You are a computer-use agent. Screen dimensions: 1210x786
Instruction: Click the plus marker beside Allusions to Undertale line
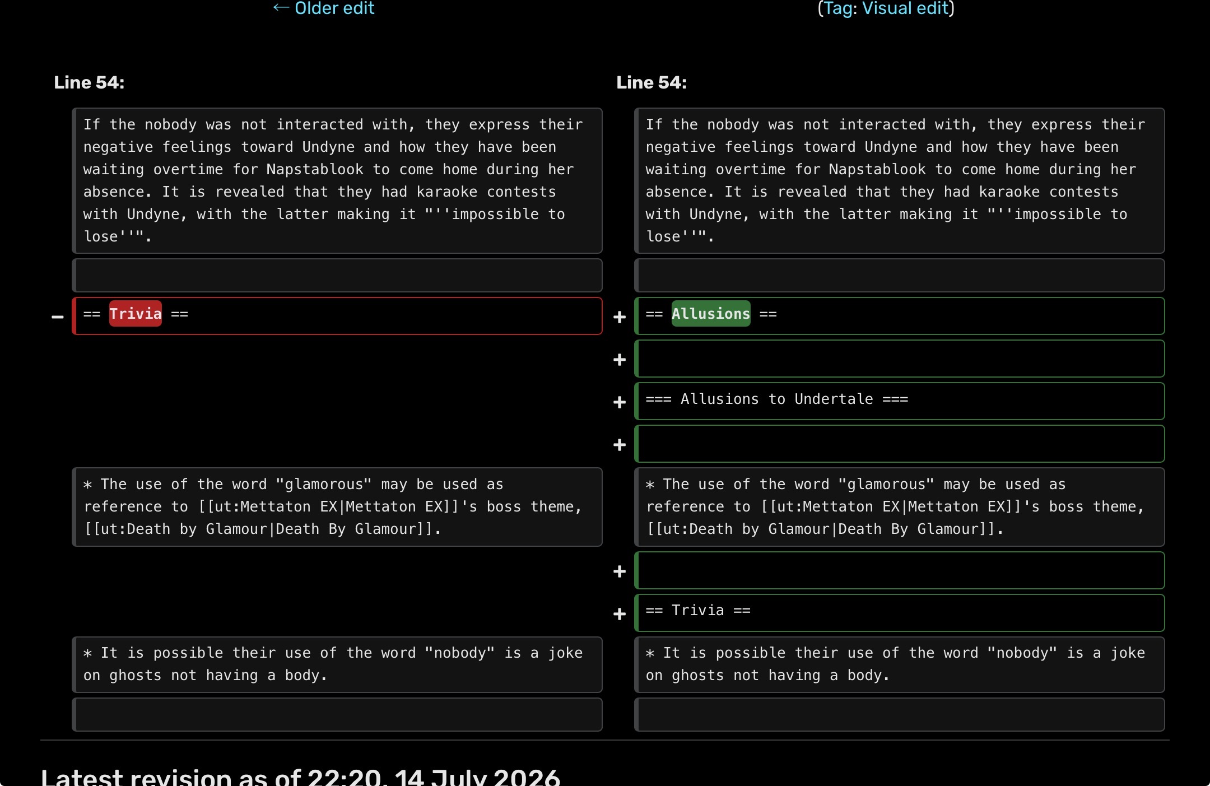coord(620,402)
